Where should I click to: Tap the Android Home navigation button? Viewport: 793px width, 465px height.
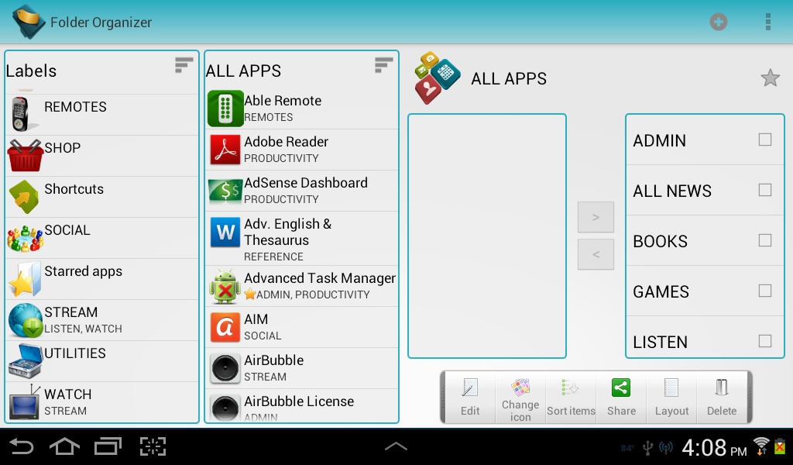tap(64, 446)
